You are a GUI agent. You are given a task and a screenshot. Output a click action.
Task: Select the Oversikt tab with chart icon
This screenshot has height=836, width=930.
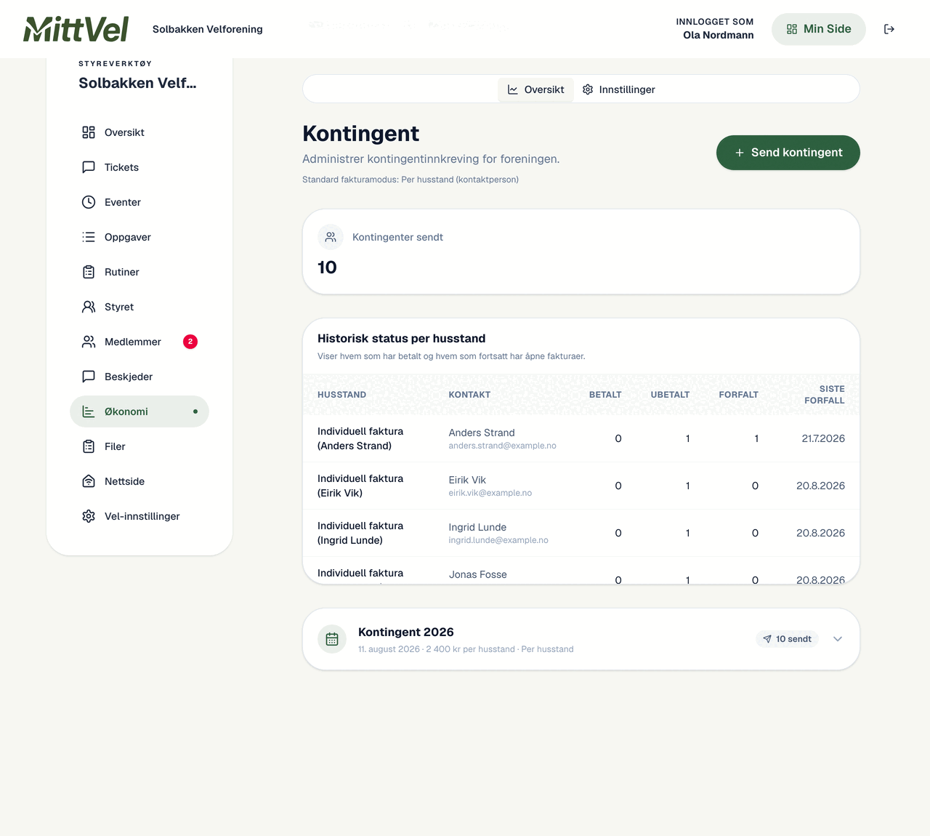tap(535, 89)
